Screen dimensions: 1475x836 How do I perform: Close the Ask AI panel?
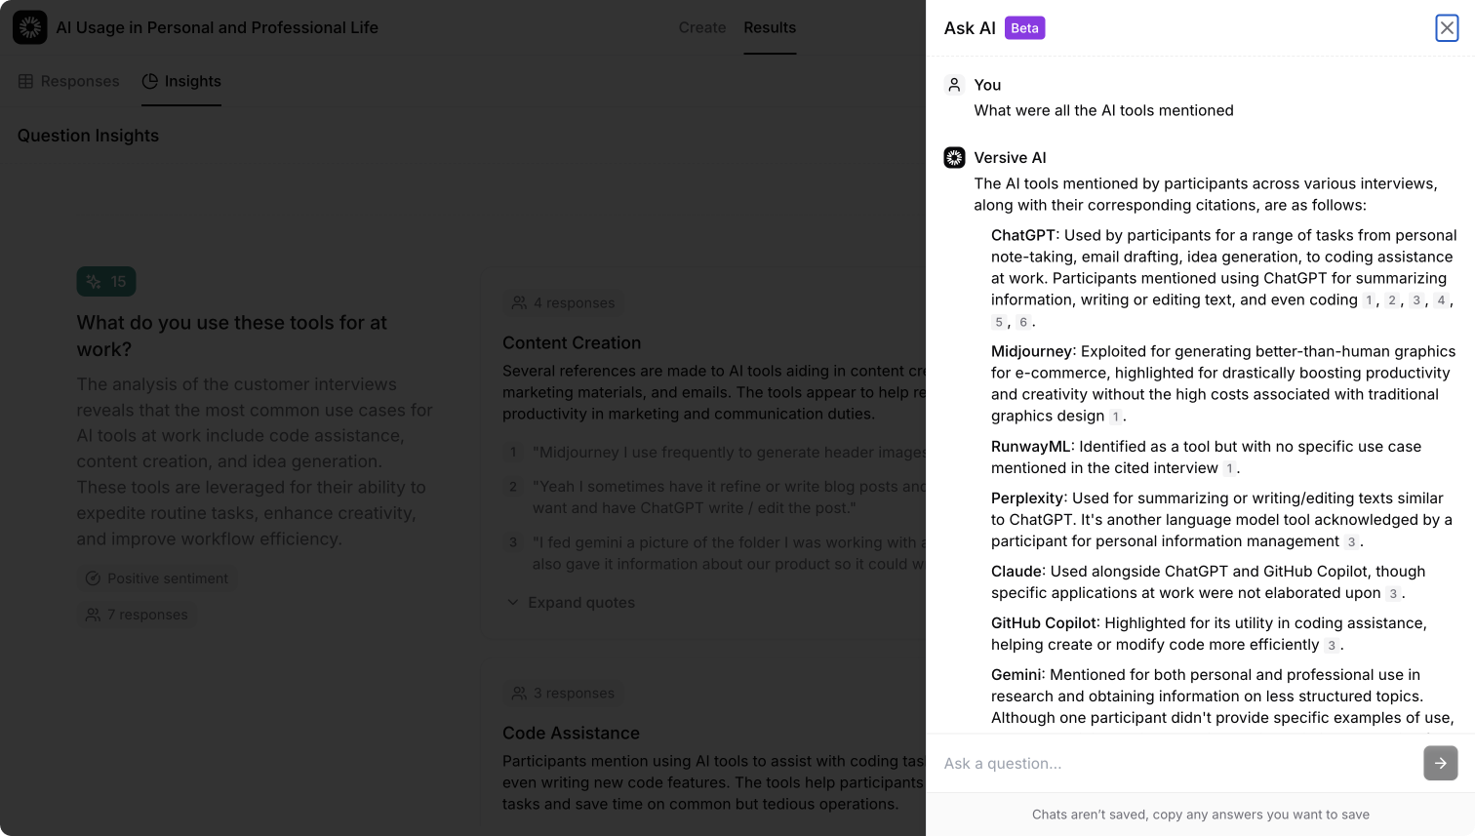(1447, 28)
